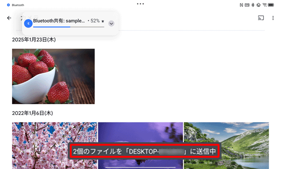This screenshot has height=169, width=281.
Task: Open the strawberries photo thumbnail
Action: pos(53,77)
